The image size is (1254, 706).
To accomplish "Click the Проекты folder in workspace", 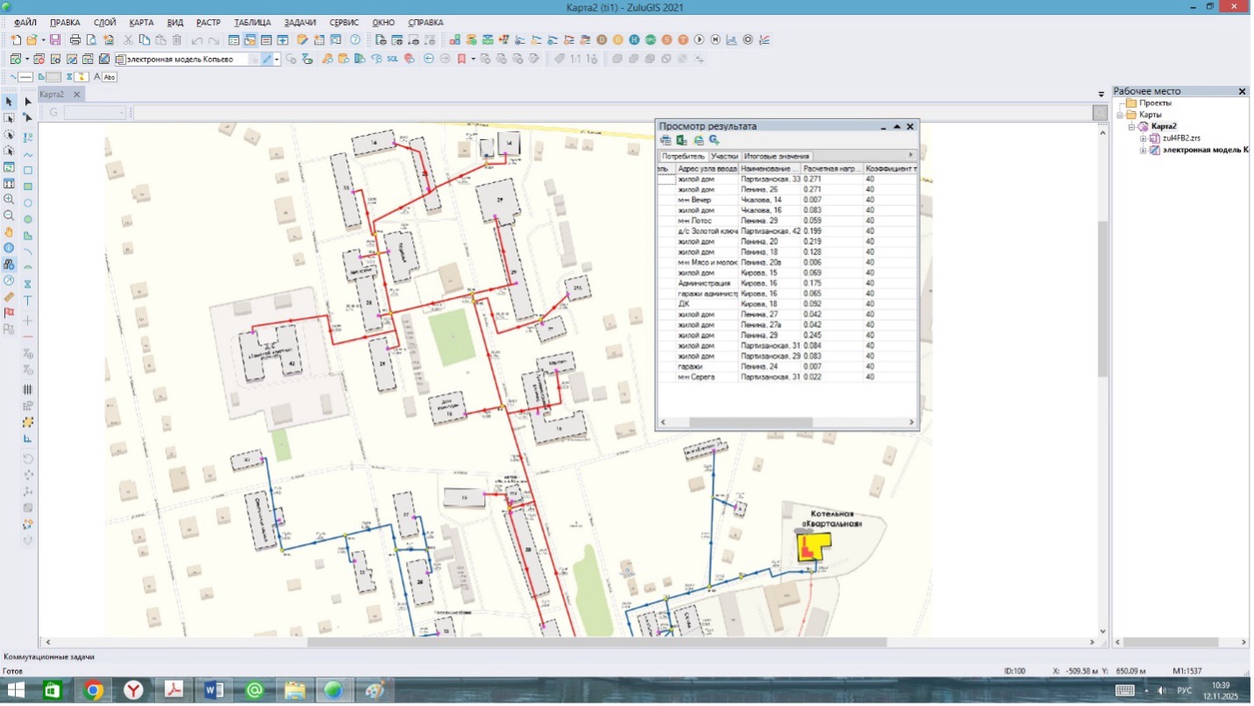I will 1154,103.
